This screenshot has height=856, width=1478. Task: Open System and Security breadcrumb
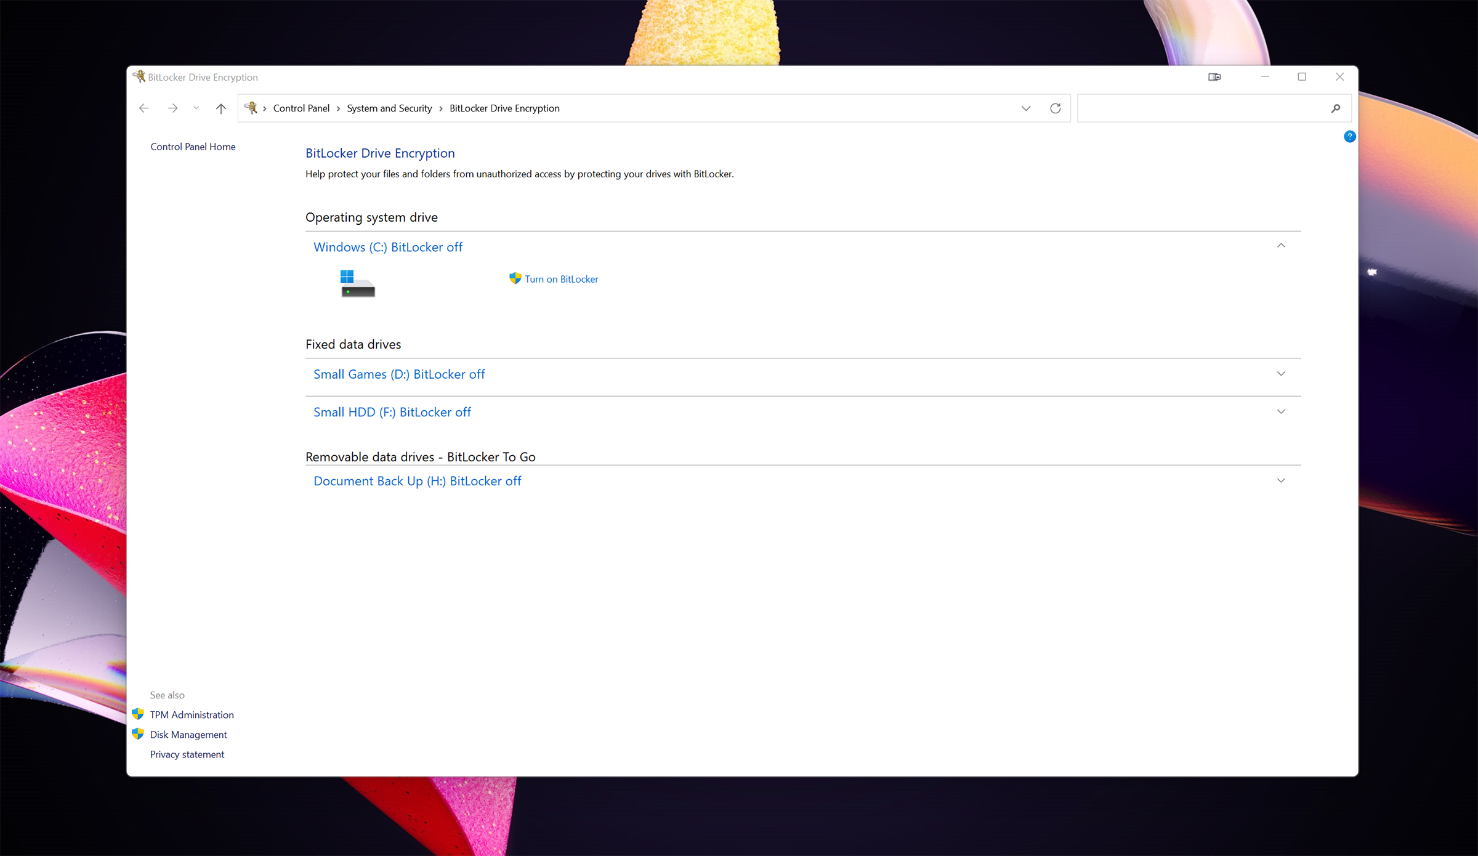click(389, 108)
